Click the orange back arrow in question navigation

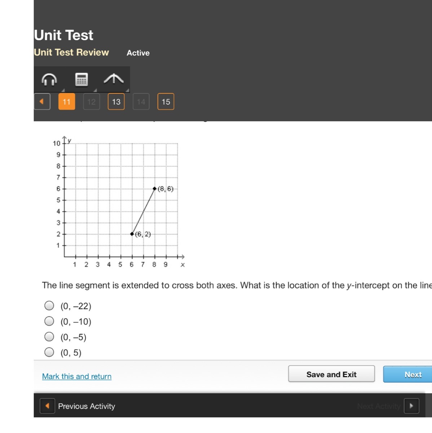tap(42, 102)
